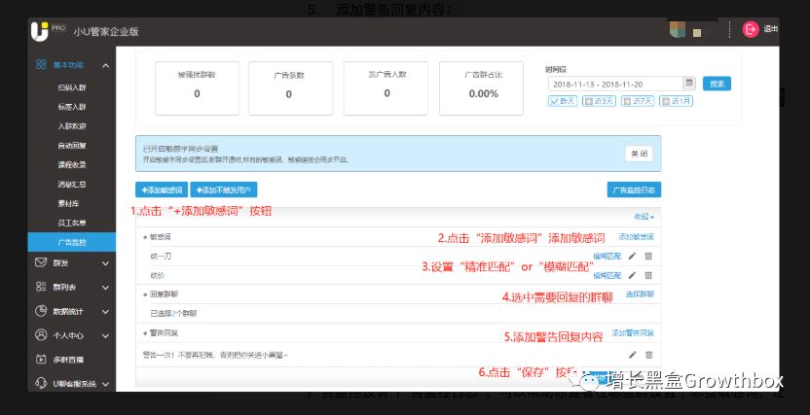Open 入群欢迎 in the sidebar

tap(72, 126)
